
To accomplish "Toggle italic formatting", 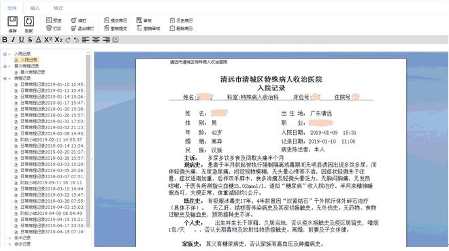I will click(13, 39).
